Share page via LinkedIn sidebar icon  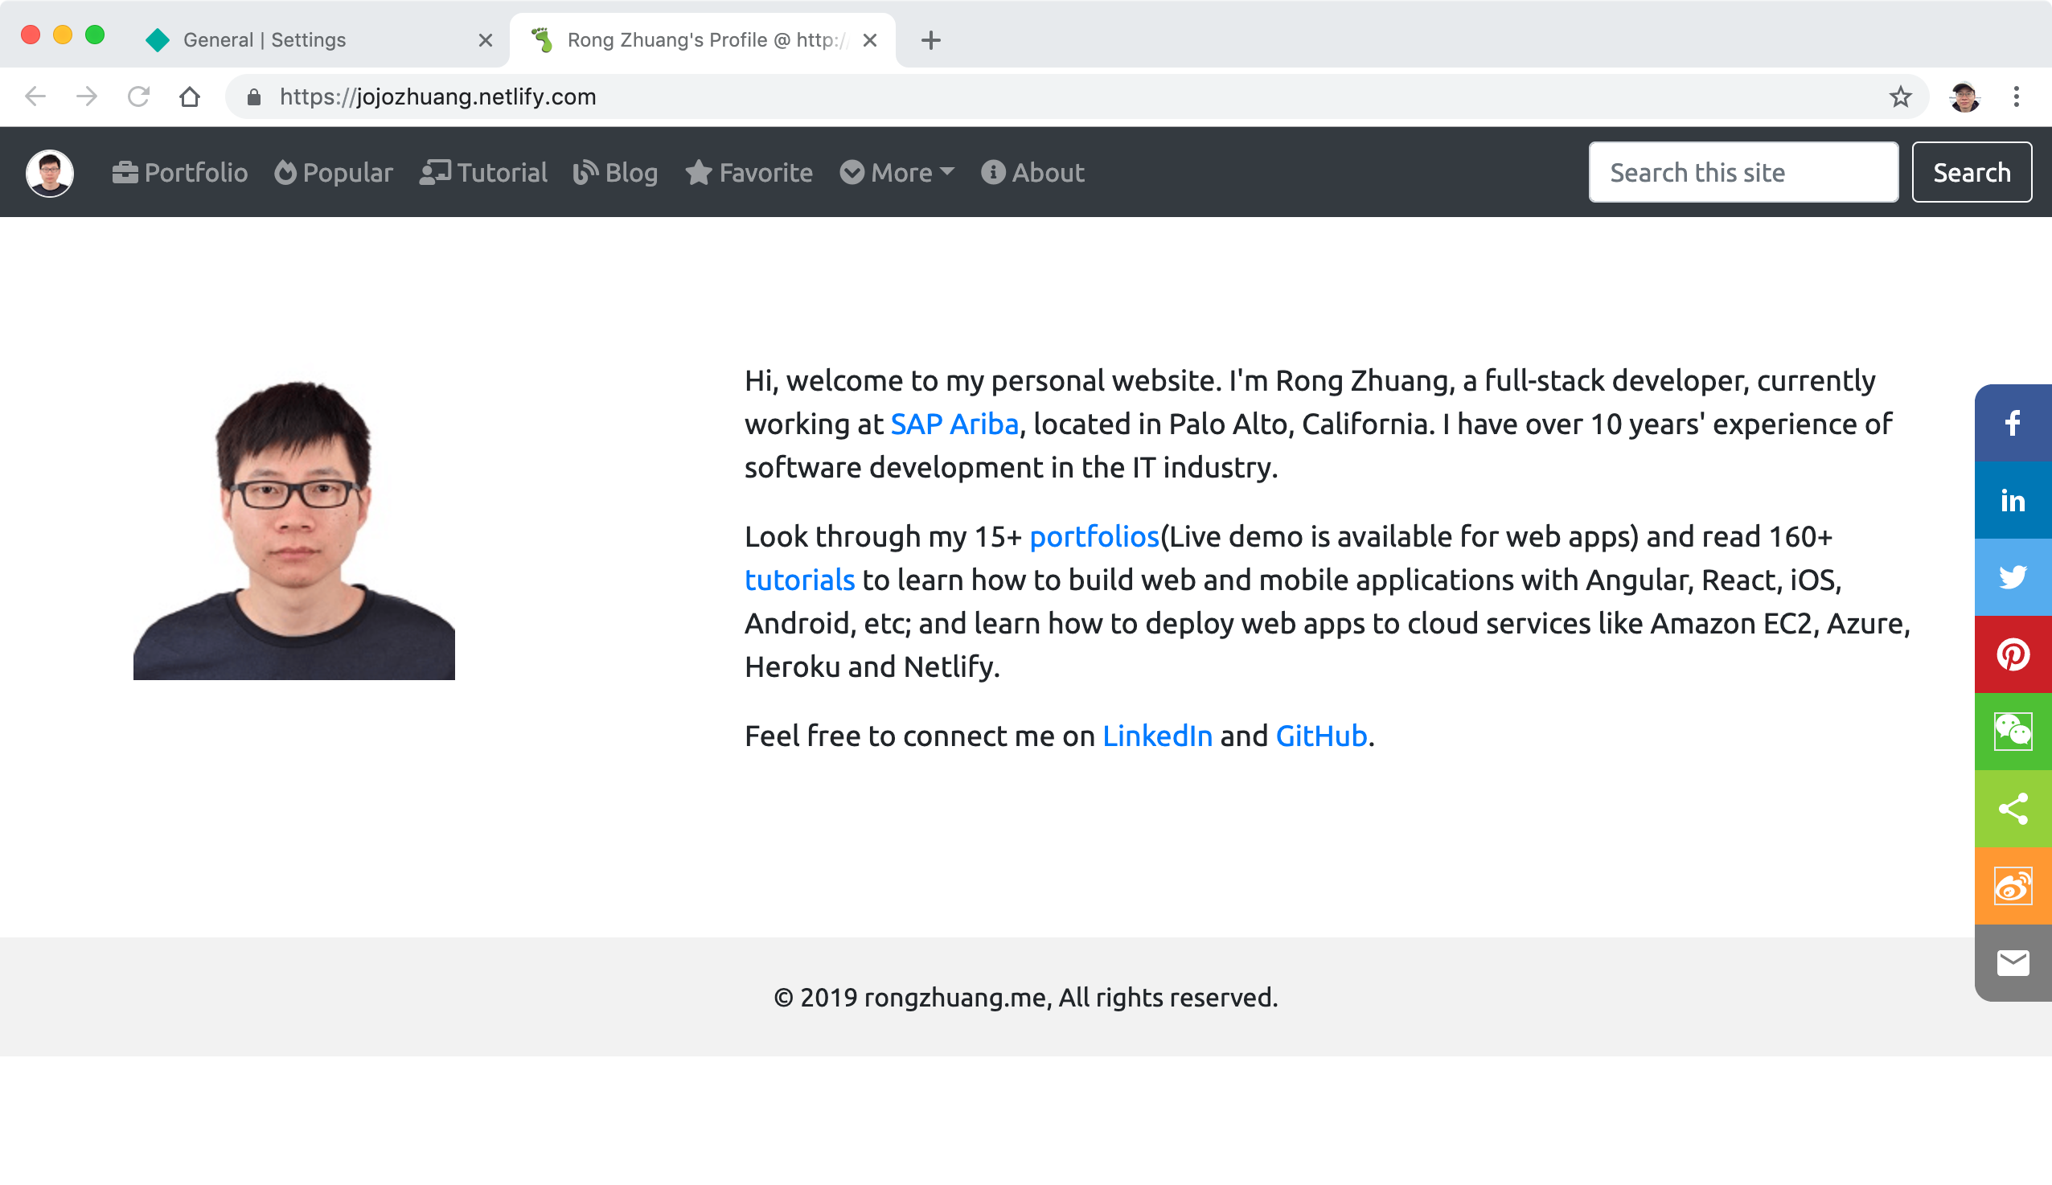click(x=2012, y=501)
